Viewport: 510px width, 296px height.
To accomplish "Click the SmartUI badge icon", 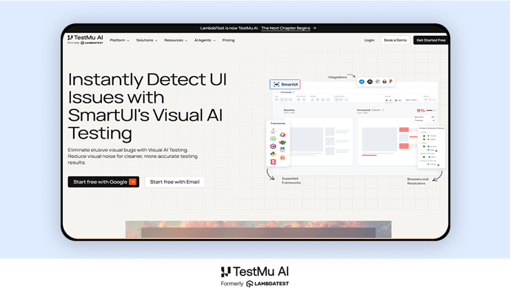I will pyautogui.click(x=285, y=84).
